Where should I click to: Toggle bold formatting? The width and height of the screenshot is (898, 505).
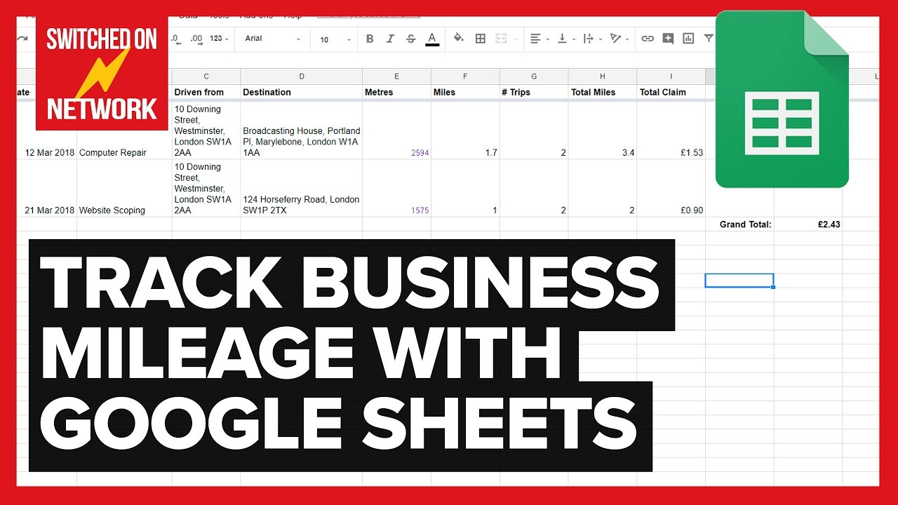(x=370, y=39)
